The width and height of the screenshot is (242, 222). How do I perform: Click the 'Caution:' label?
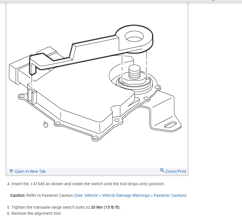(x=18, y=195)
